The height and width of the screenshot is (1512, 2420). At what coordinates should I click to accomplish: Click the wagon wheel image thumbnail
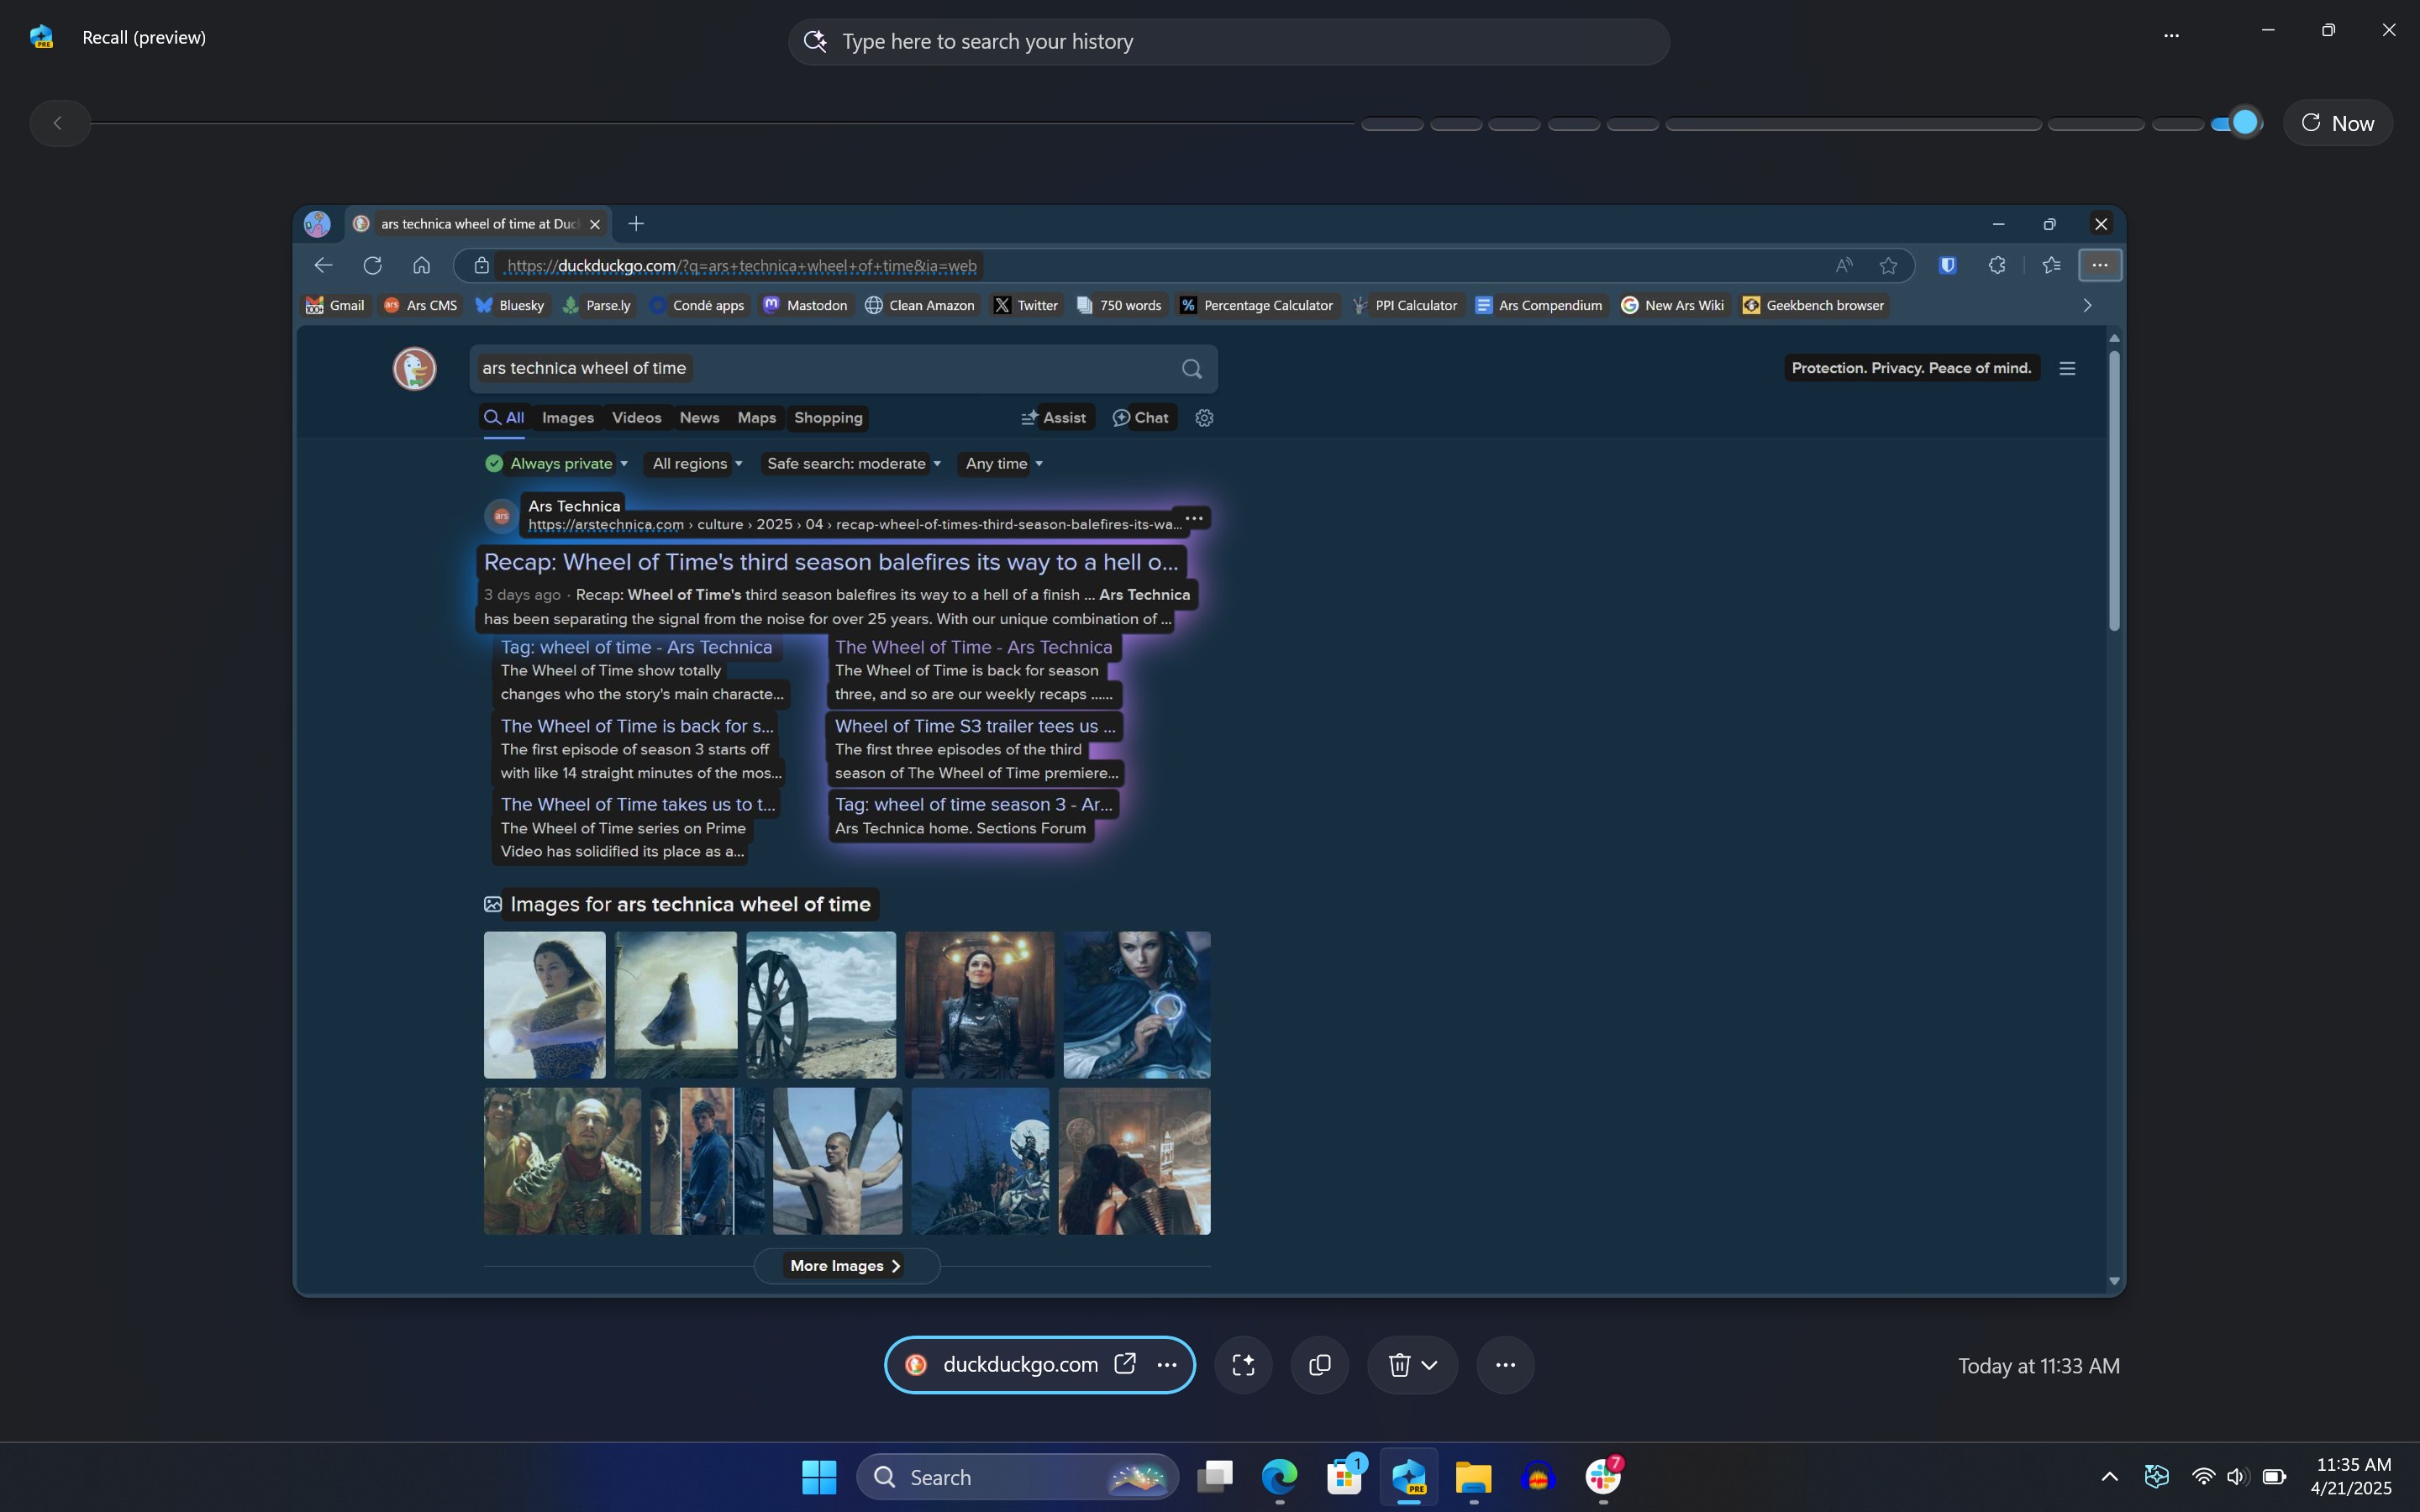[820, 1005]
